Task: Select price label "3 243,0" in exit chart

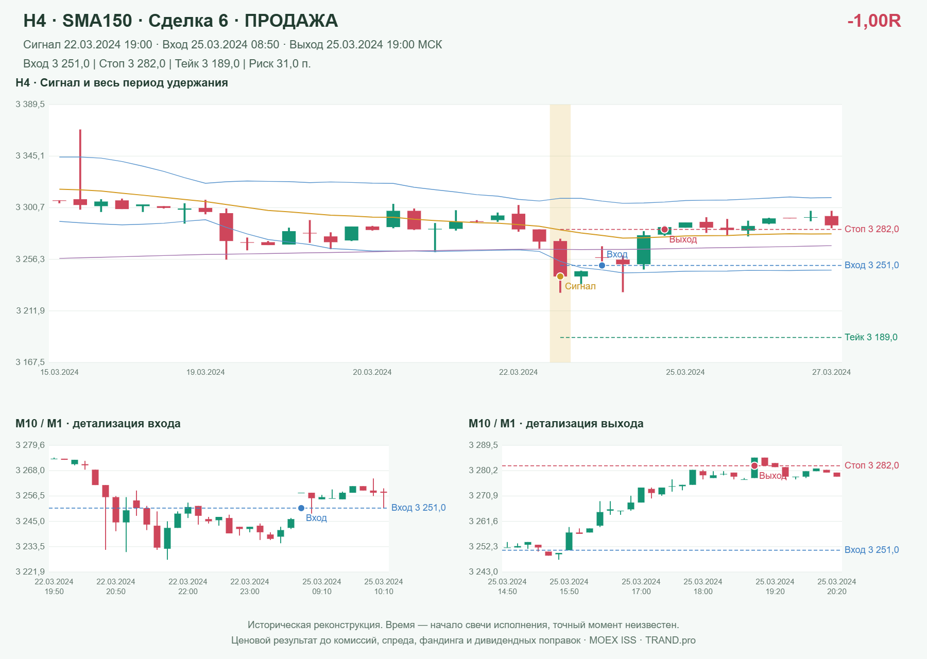Action: coord(484,571)
